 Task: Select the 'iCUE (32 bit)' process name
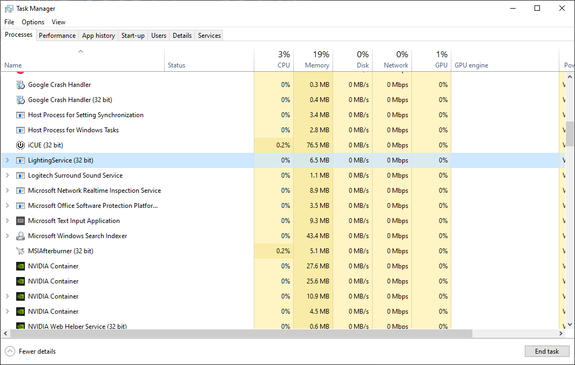tap(45, 145)
